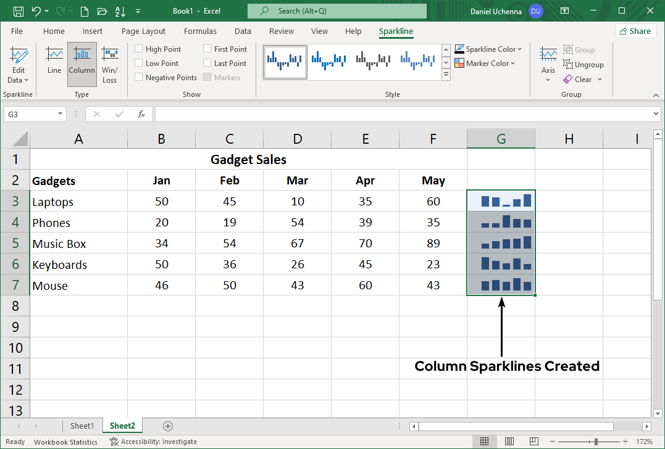This screenshot has height=449, width=665.
Task: Click the New workbook icon
Action: pos(84,10)
